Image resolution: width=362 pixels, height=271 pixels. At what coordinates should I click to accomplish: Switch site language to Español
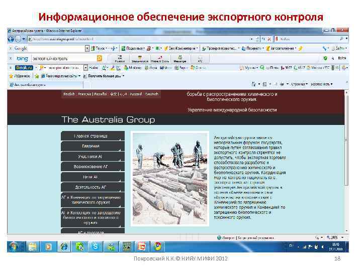(101, 94)
